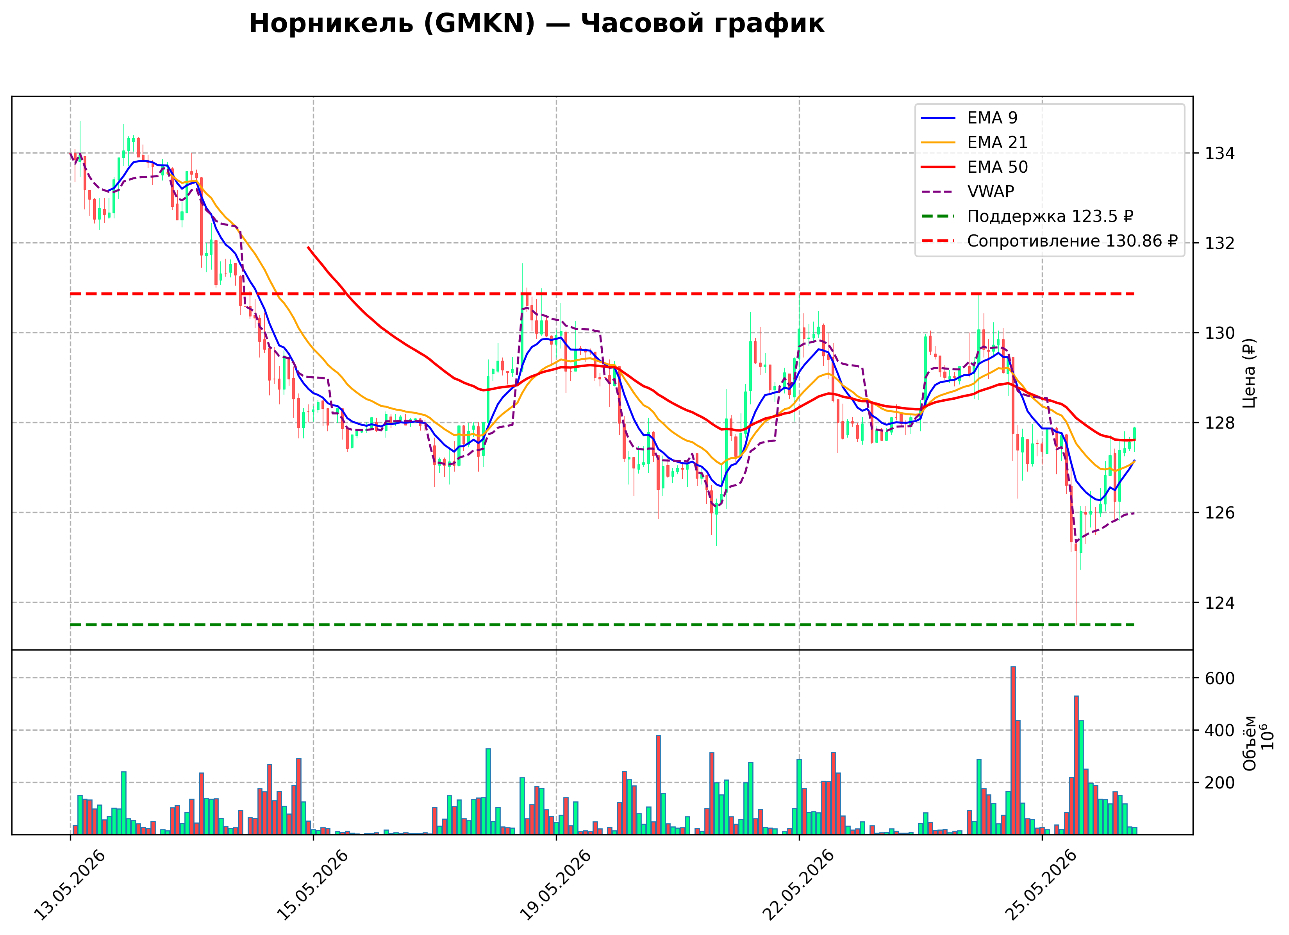Click the 134 price axis label
The width and height of the screenshot is (1289, 935).
point(1219,154)
